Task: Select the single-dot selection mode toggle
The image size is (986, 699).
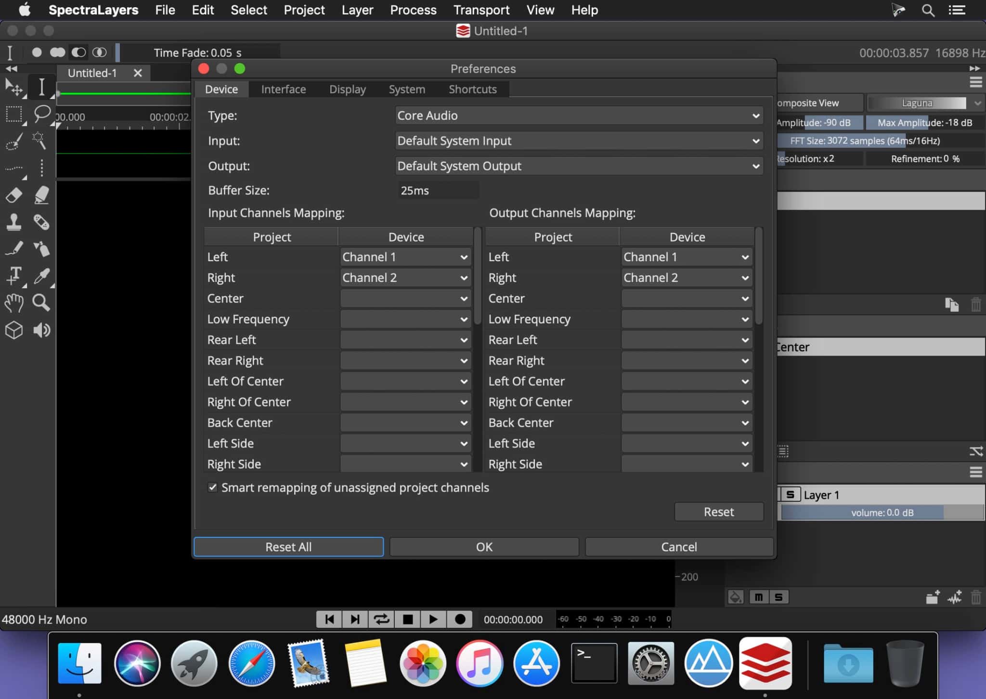Action: tap(37, 52)
